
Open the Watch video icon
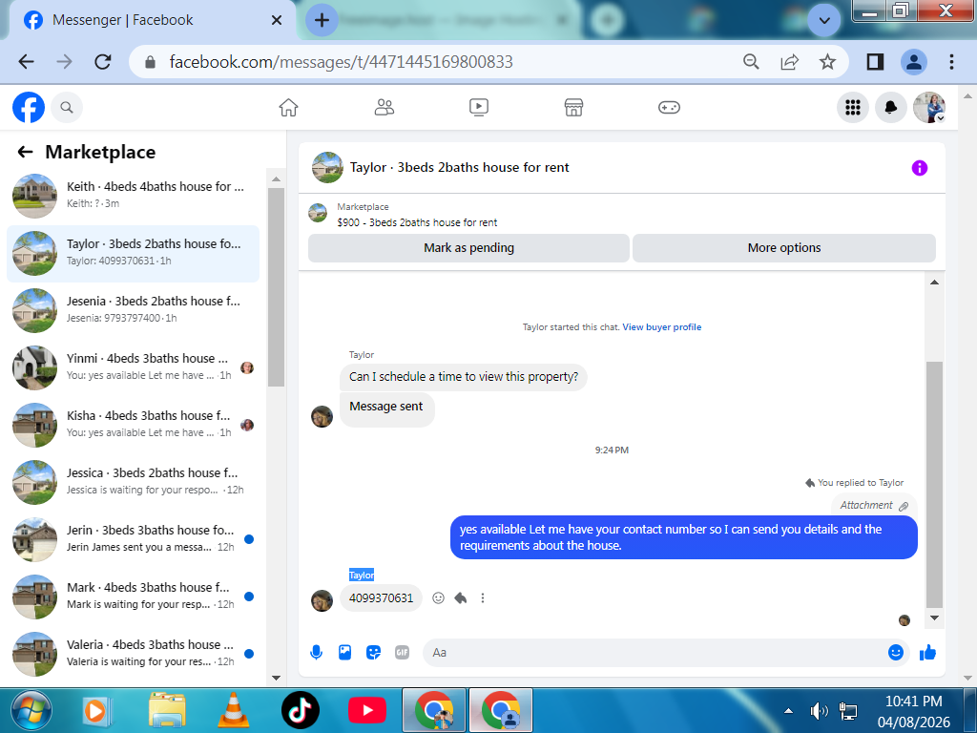479,107
